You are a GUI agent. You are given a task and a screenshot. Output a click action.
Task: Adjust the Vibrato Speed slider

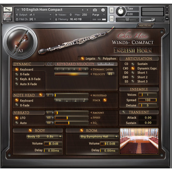coord(72,118)
